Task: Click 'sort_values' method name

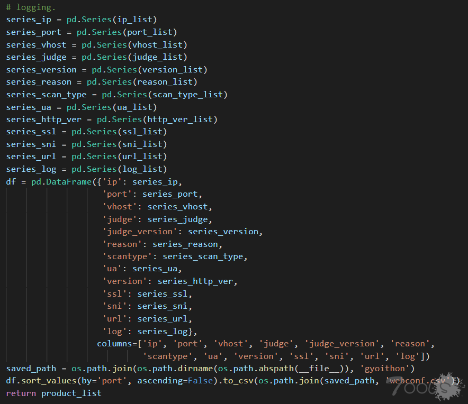Action: pyautogui.click(x=49, y=381)
